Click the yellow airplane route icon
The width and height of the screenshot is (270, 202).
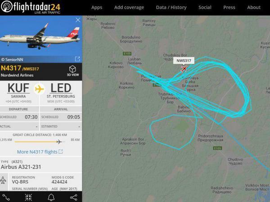coord(40,89)
